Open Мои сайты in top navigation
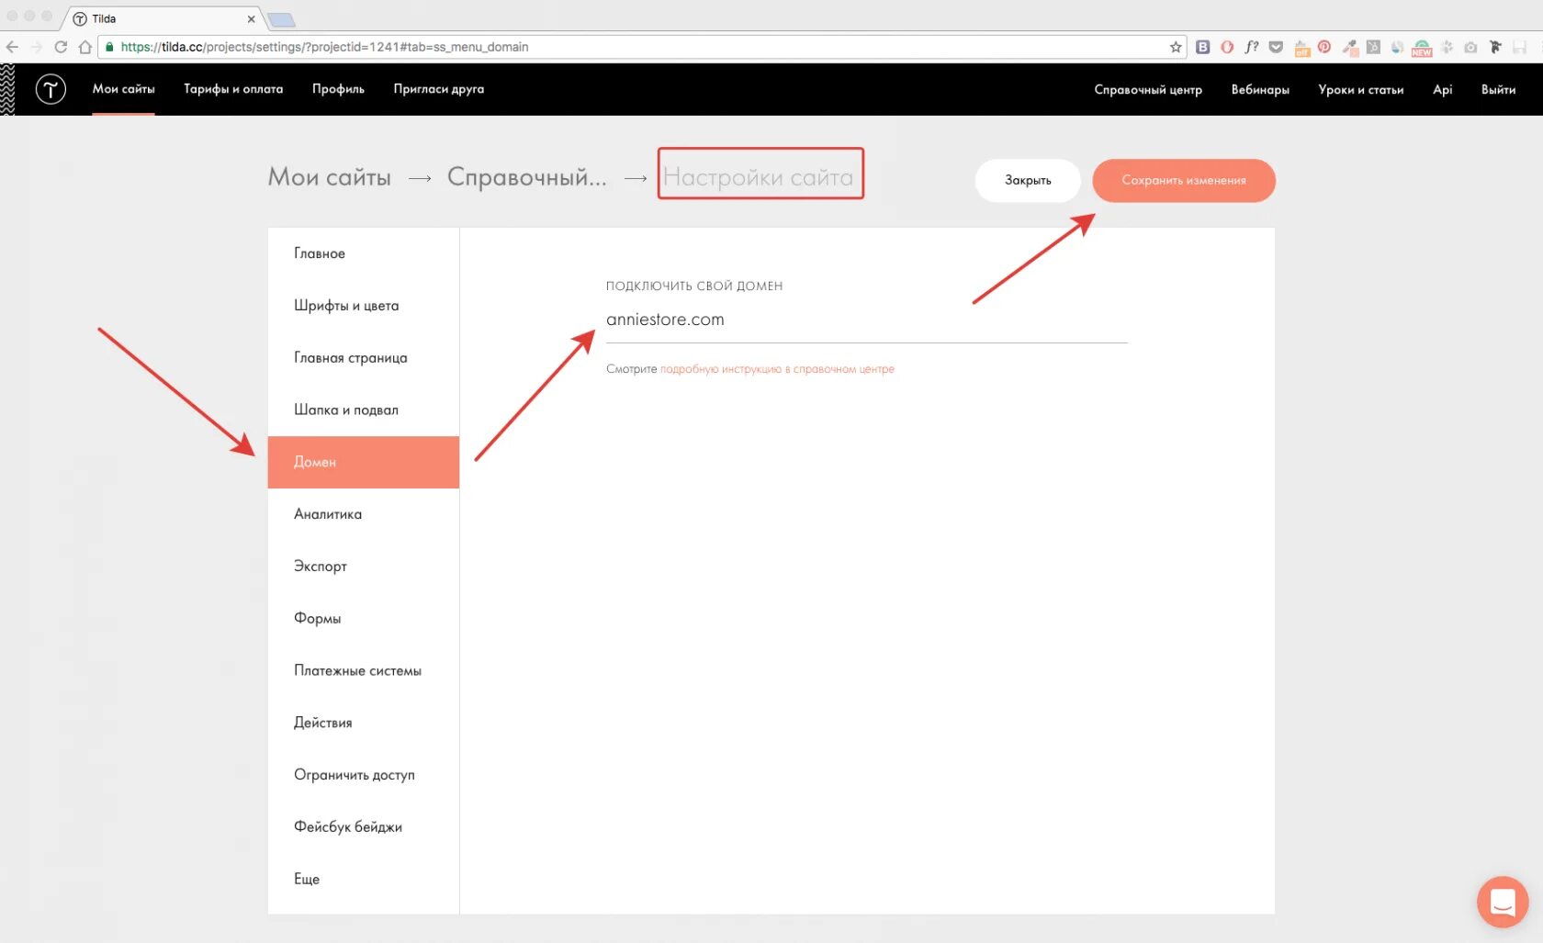Image resolution: width=1543 pixels, height=943 pixels. (x=123, y=89)
